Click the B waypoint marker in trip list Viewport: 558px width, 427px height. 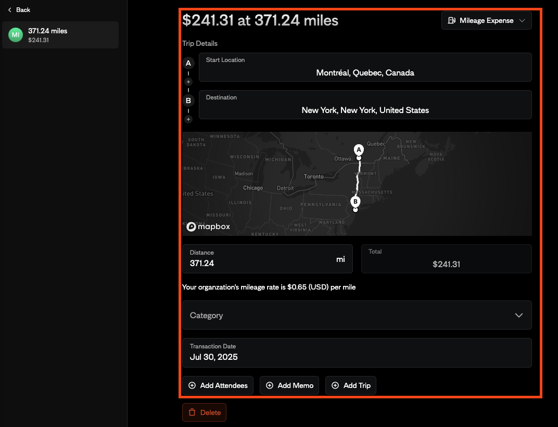[188, 101]
